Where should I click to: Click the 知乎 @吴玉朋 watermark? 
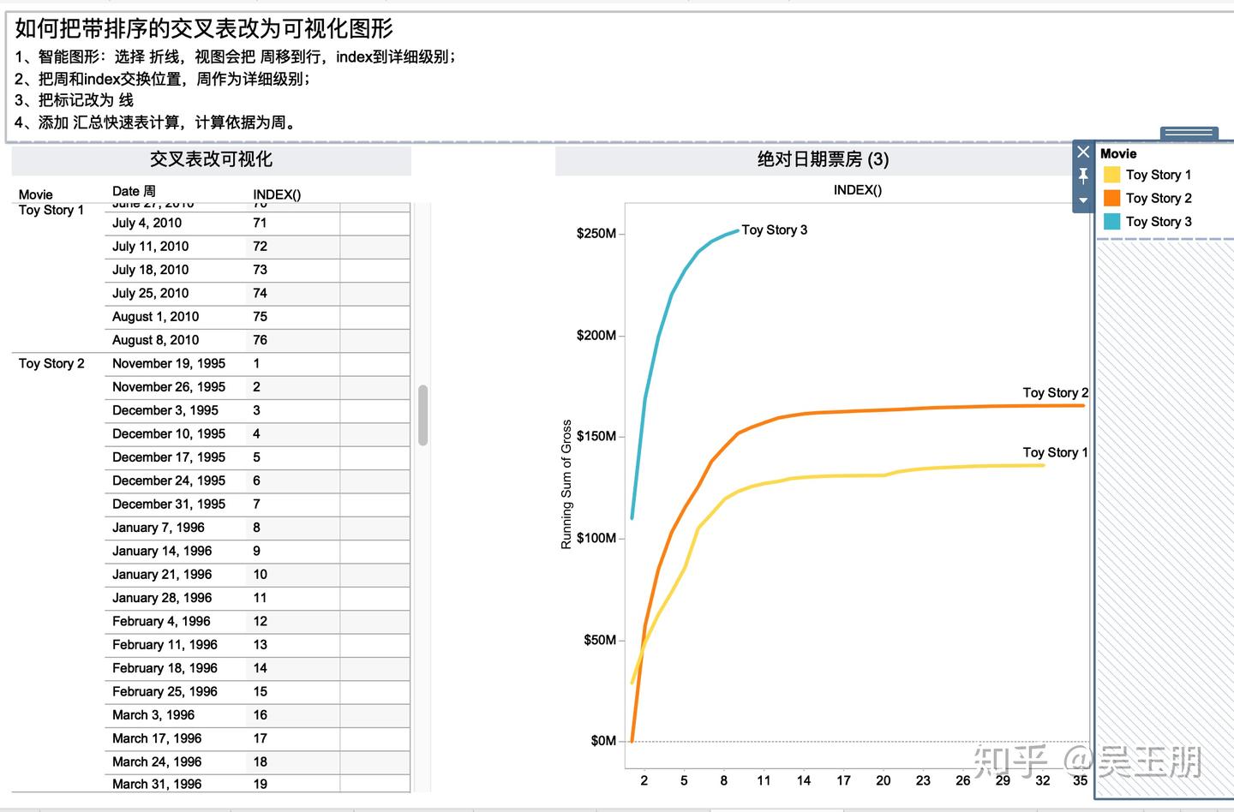pos(1088,759)
